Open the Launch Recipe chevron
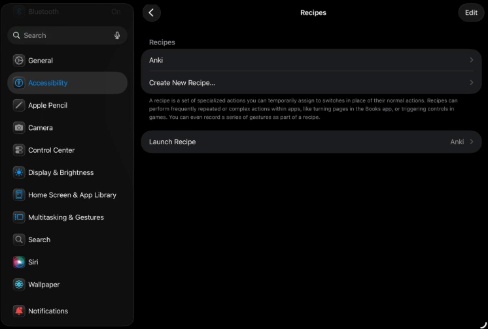This screenshot has height=329, width=488. 472,142
